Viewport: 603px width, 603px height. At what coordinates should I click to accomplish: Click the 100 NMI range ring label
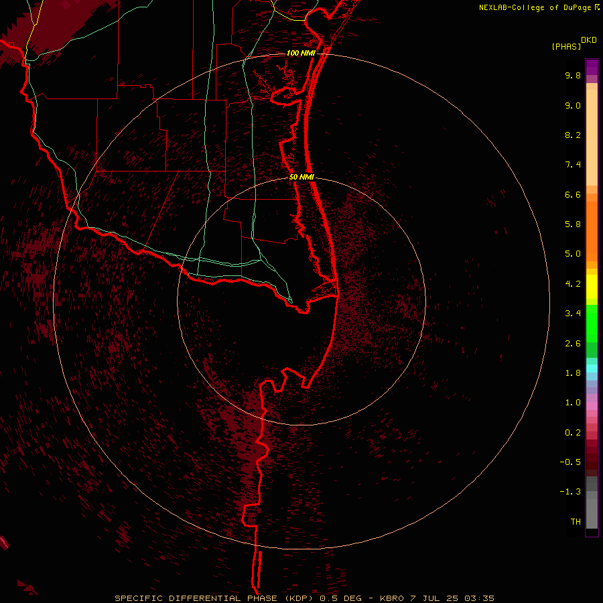(x=301, y=53)
